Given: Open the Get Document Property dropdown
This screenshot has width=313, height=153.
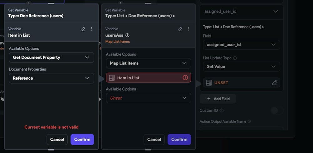Looking at the screenshot, I should coord(51,57).
